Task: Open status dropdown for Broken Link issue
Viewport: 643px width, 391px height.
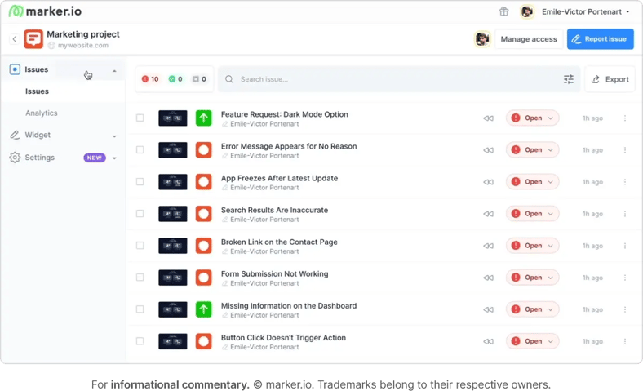Action: pos(532,246)
